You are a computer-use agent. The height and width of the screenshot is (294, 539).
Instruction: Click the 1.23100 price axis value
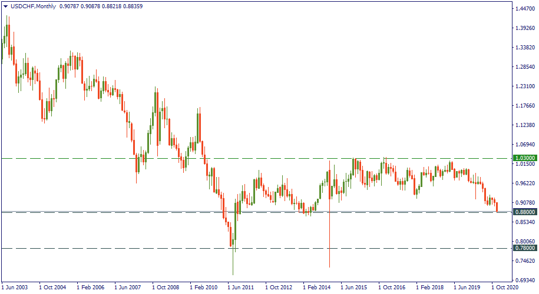tap(524, 86)
